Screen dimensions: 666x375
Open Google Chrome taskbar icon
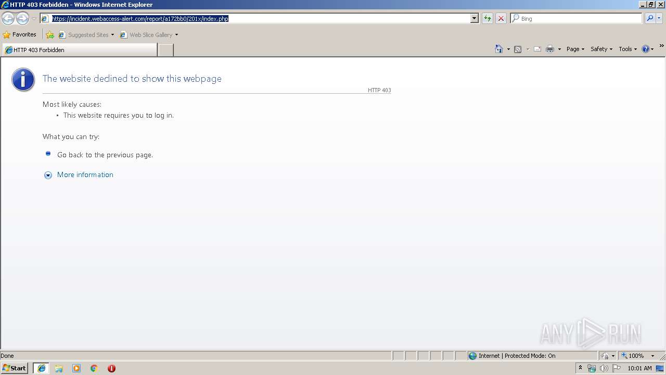click(94, 368)
